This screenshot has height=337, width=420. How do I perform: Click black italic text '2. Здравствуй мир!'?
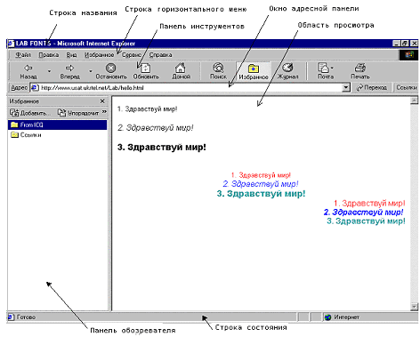pyautogui.click(x=155, y=128)
